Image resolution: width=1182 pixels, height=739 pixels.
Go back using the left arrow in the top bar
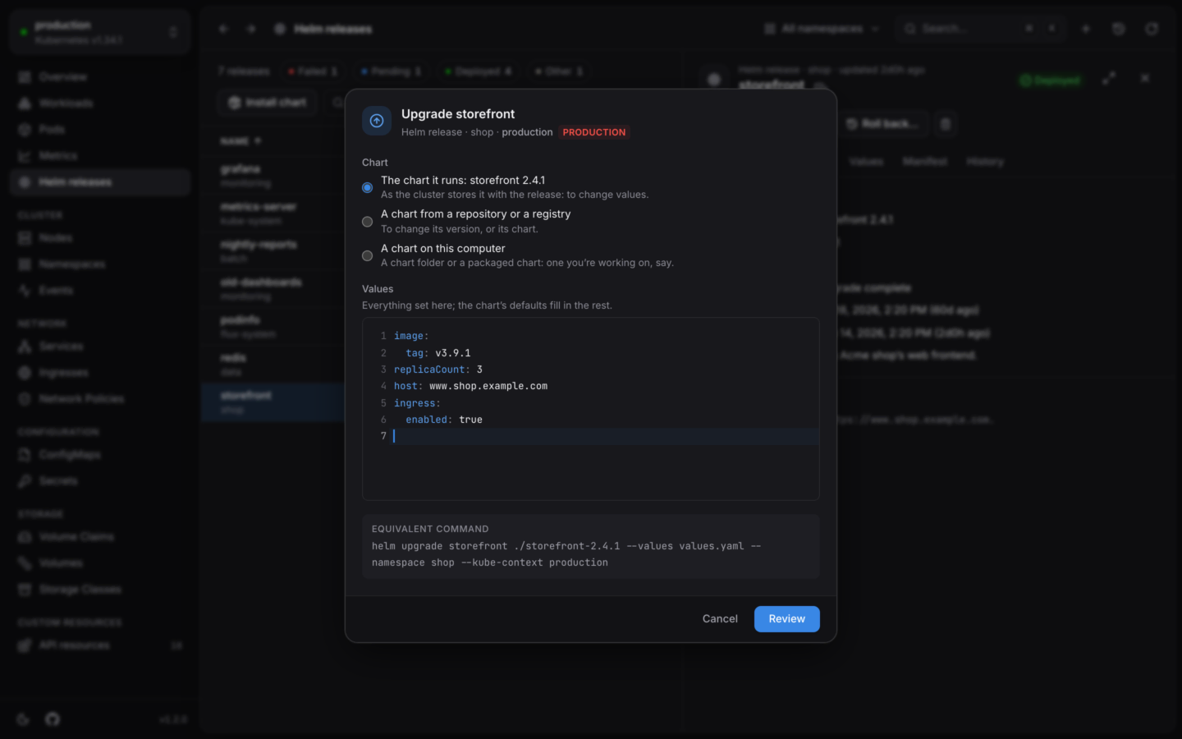(223, 29)
